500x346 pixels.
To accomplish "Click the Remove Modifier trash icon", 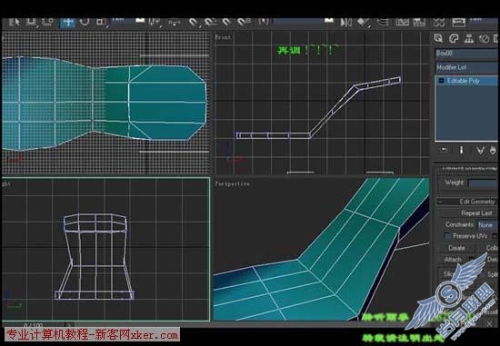I will (494, 150).
